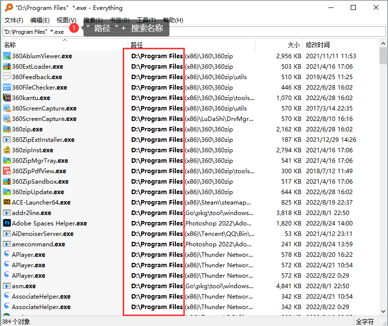
Task: Click the 360ZipMgrTray.exe icon
Action: pyautogui.click(x=7, y=160)
